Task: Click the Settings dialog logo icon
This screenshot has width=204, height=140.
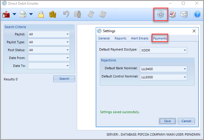Action: [x=99, y=31]
